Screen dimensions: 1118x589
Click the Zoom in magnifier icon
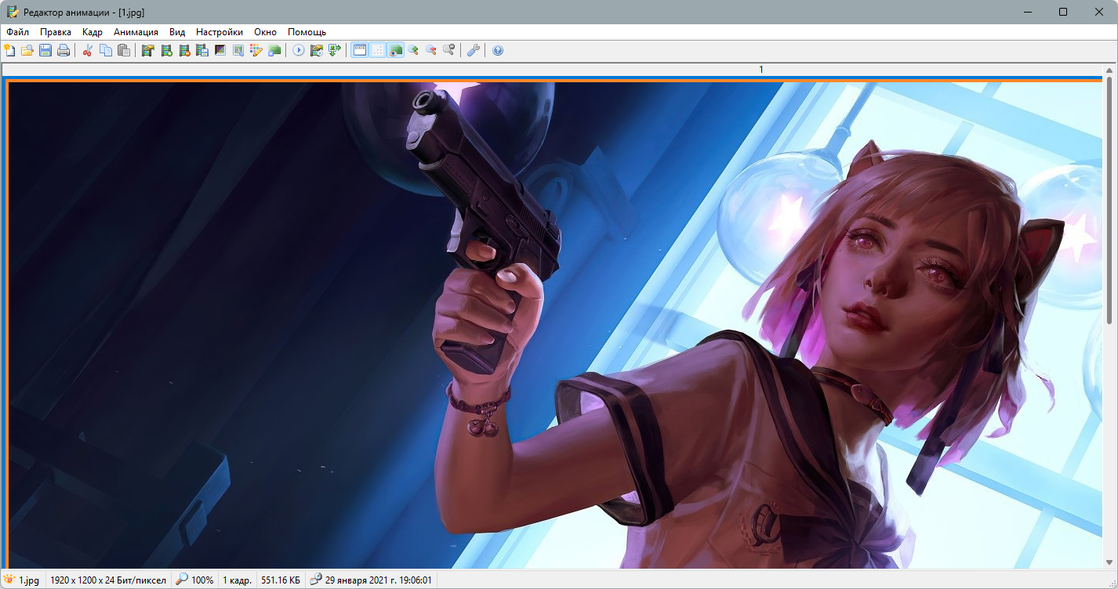click(x=413, y=50)
